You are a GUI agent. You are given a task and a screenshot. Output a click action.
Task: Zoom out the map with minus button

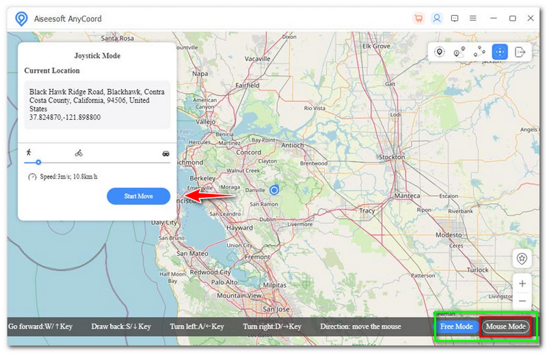pyautogui.click(x=522, y=300)
